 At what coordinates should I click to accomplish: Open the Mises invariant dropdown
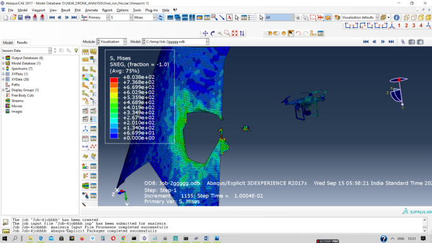(145, 18)
